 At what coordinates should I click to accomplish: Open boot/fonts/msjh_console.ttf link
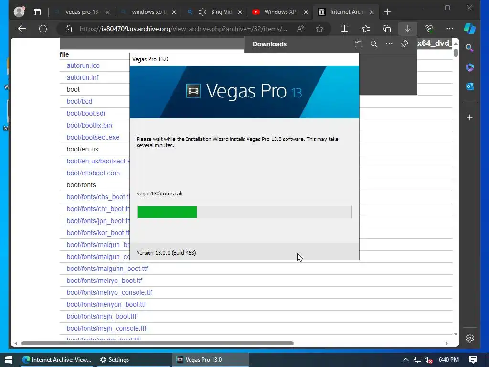[x=106, y=328]
